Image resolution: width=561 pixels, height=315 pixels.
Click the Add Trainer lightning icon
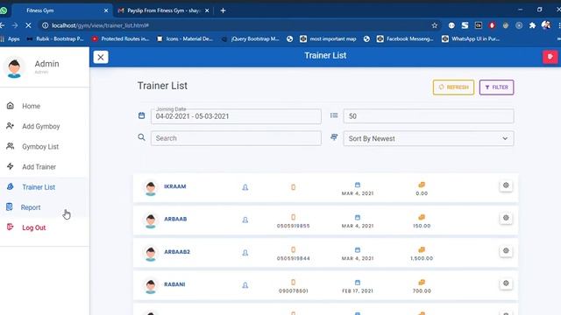10,166
